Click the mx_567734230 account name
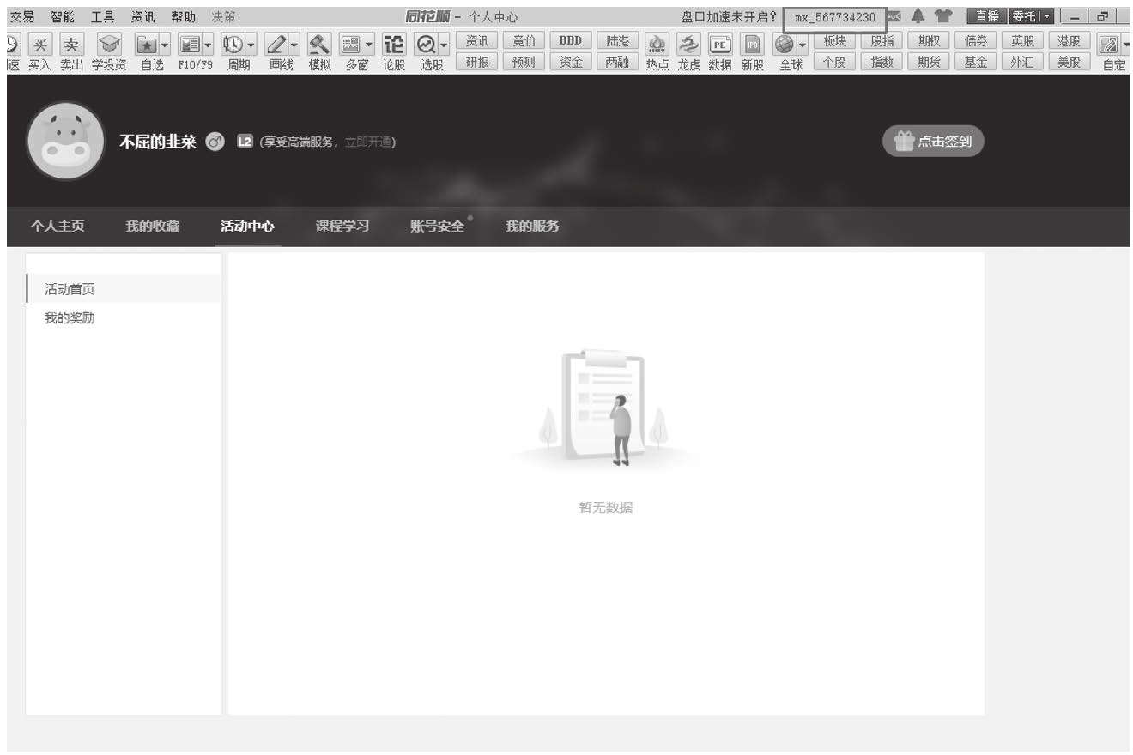Screen dimensions: 1133x755 pos(835,17)
